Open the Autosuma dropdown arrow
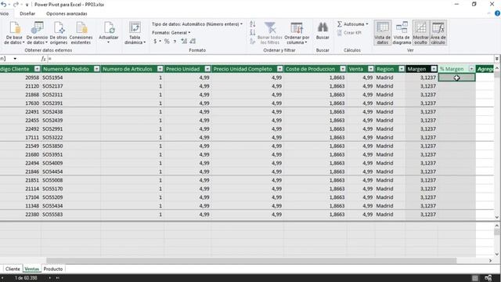The width and height of the screenshot is (501, 282). click(x=367, y=24)
